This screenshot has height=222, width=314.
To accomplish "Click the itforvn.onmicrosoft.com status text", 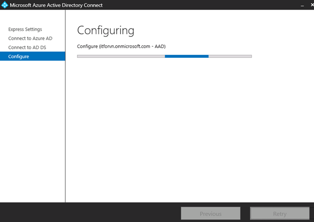I will [121, 46].
